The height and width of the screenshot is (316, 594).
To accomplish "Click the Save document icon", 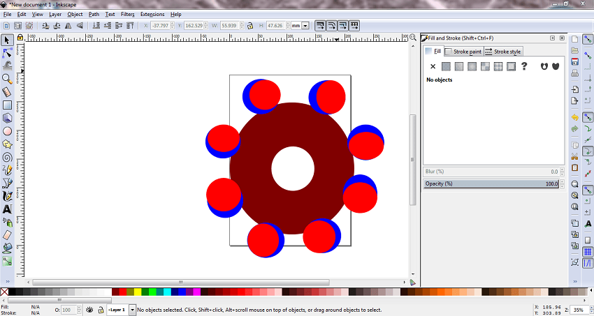I will tap(575, 62).
